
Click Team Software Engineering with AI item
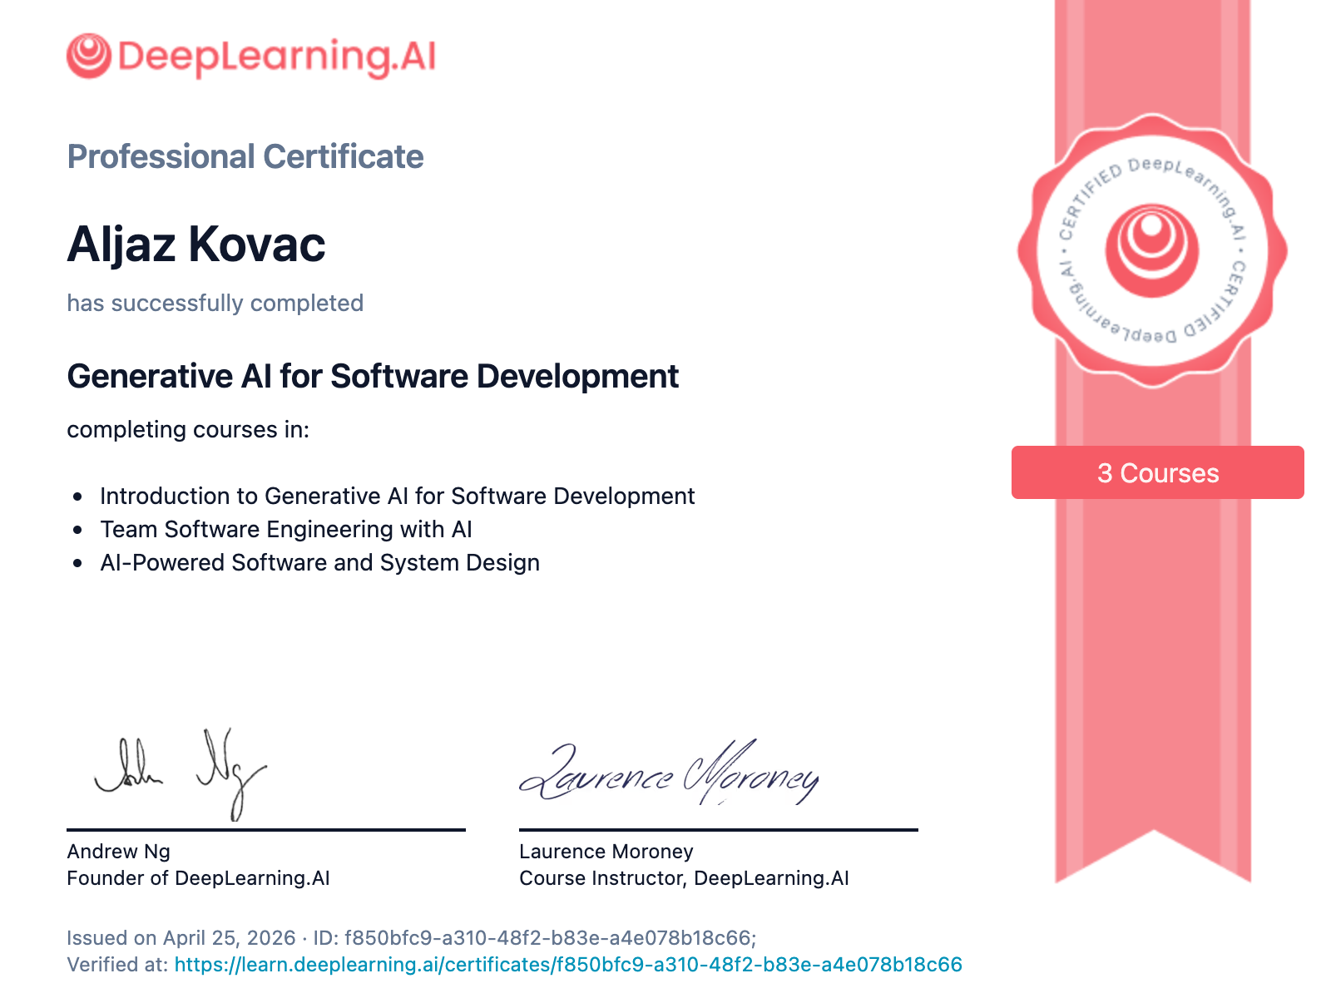coord(286,529)
